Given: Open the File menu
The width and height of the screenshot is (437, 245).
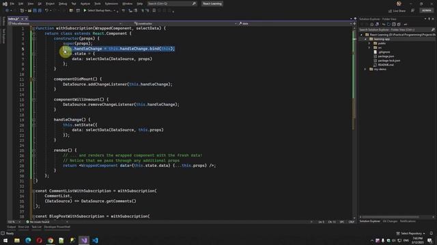Looking at the screenshot, I should [x=12, y=3].
